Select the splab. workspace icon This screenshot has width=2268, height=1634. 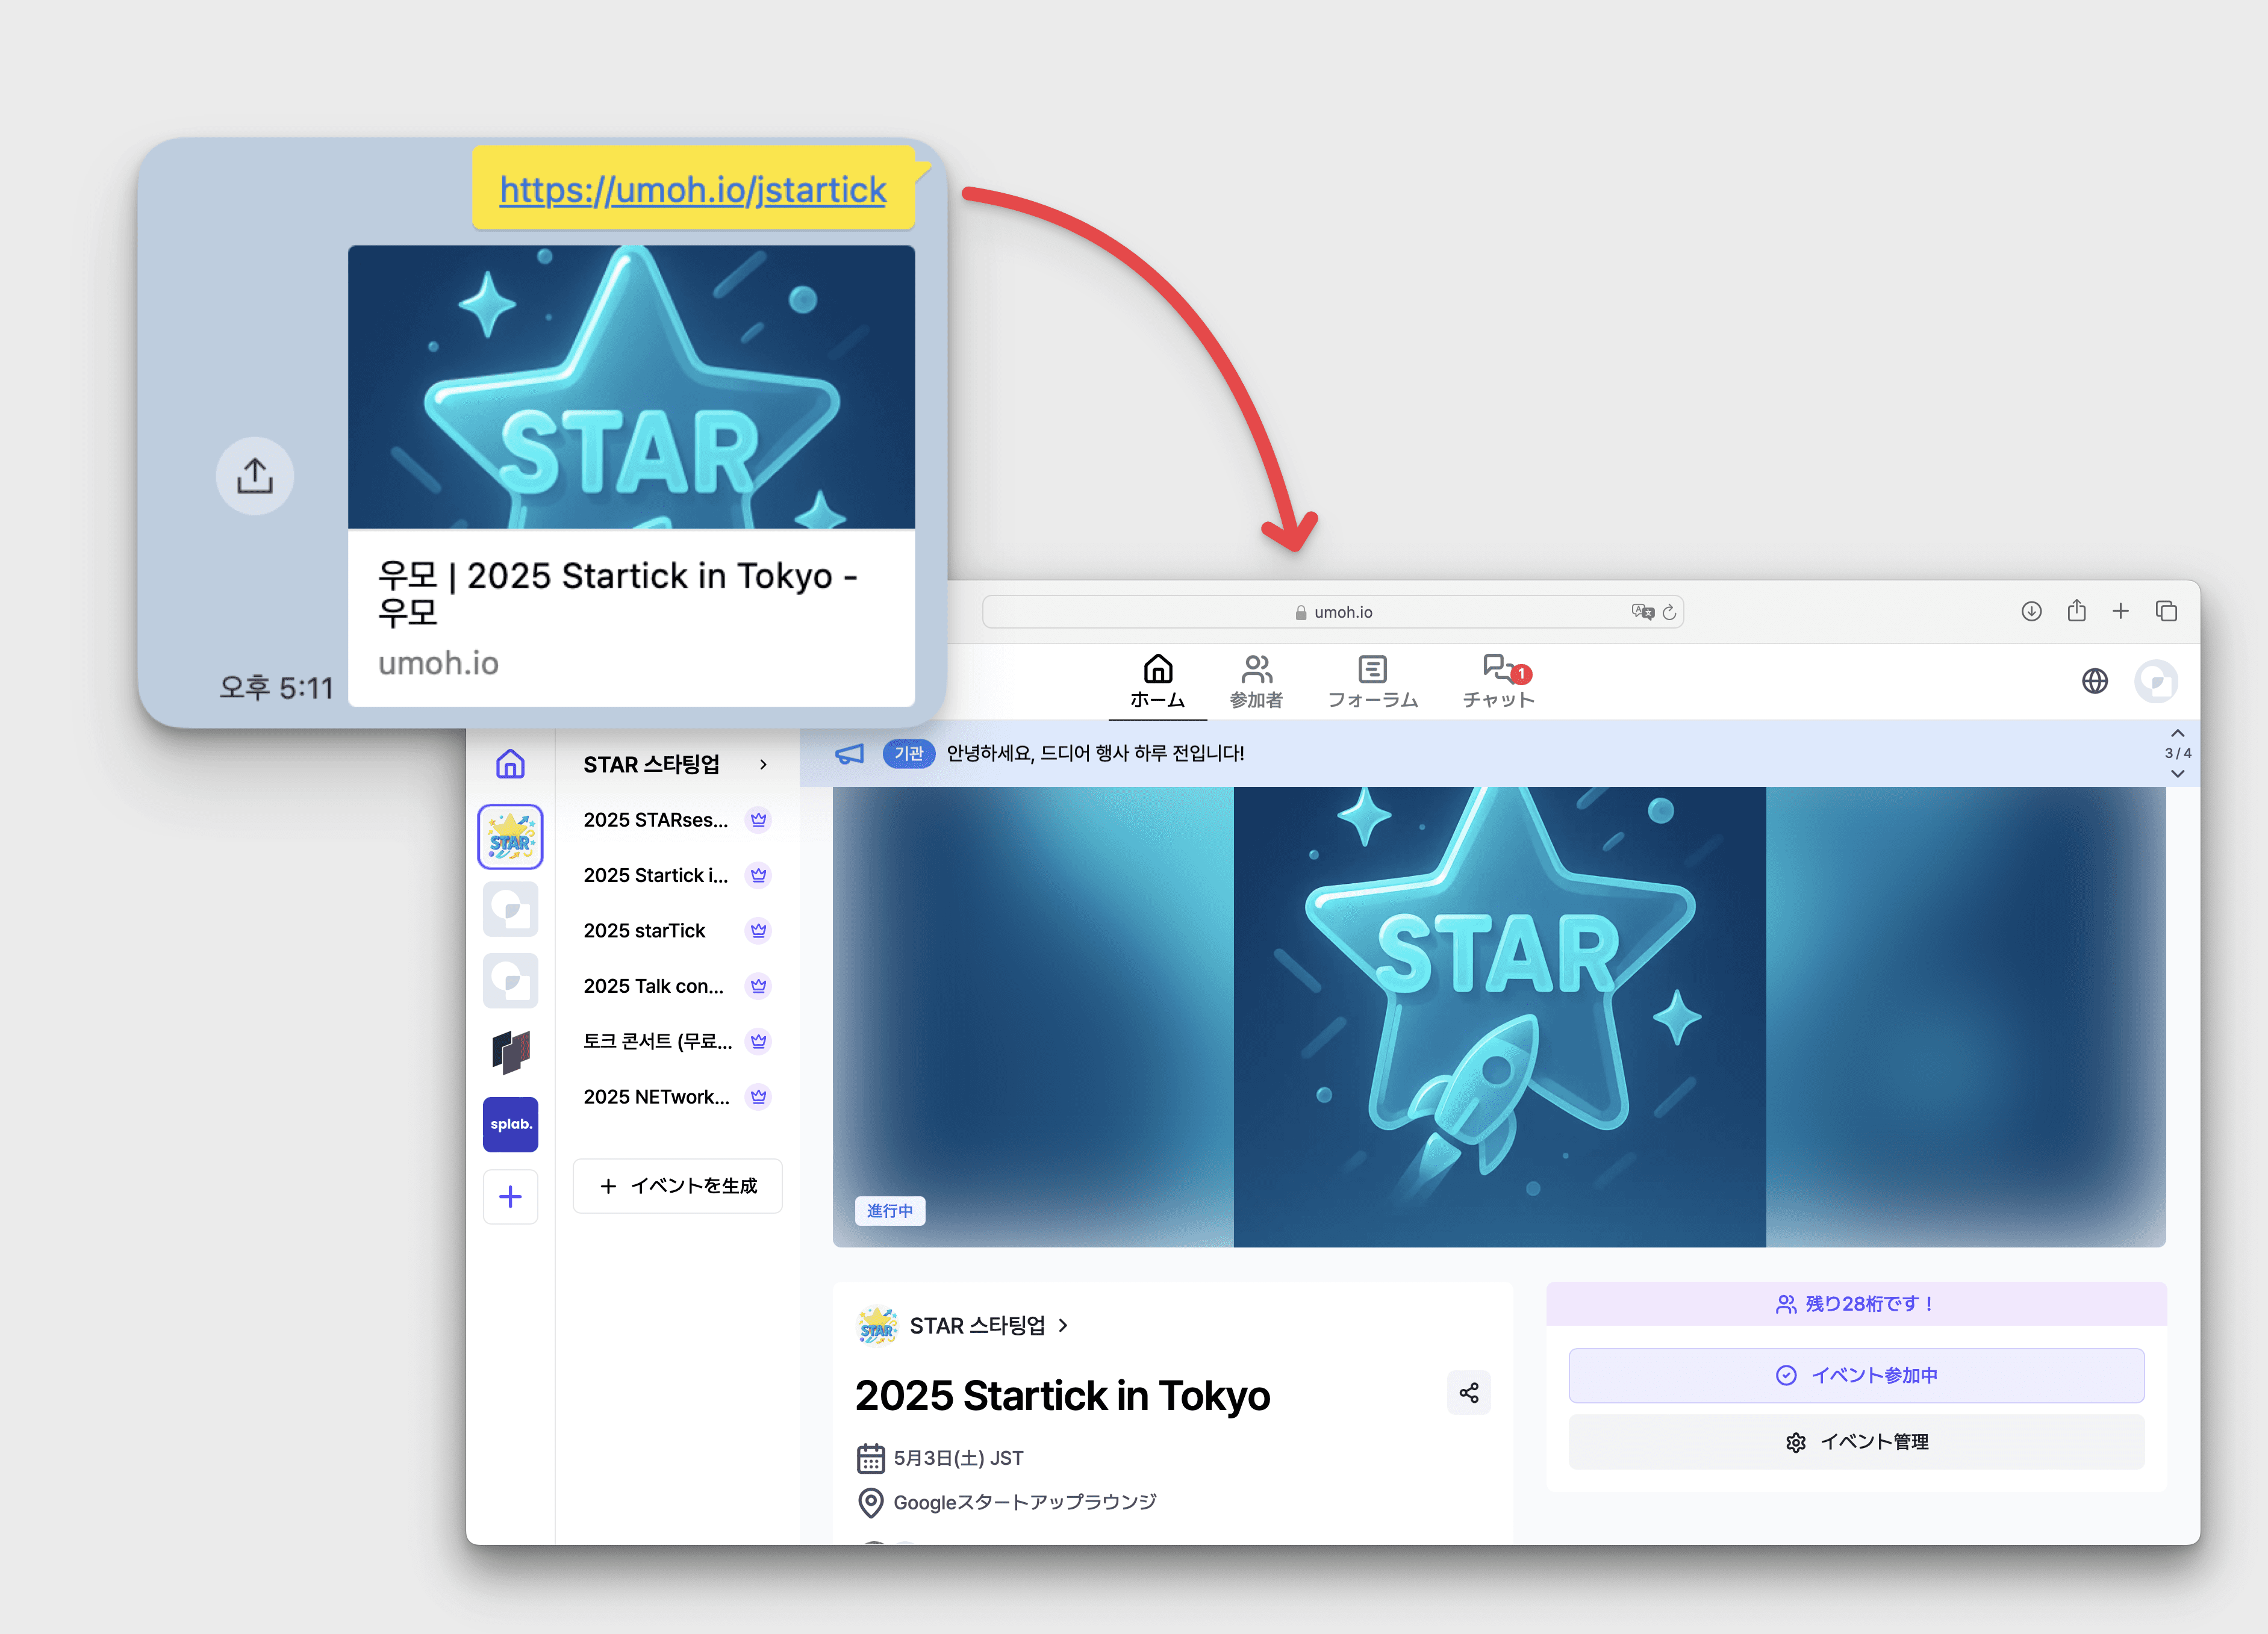pos(510,1124)
